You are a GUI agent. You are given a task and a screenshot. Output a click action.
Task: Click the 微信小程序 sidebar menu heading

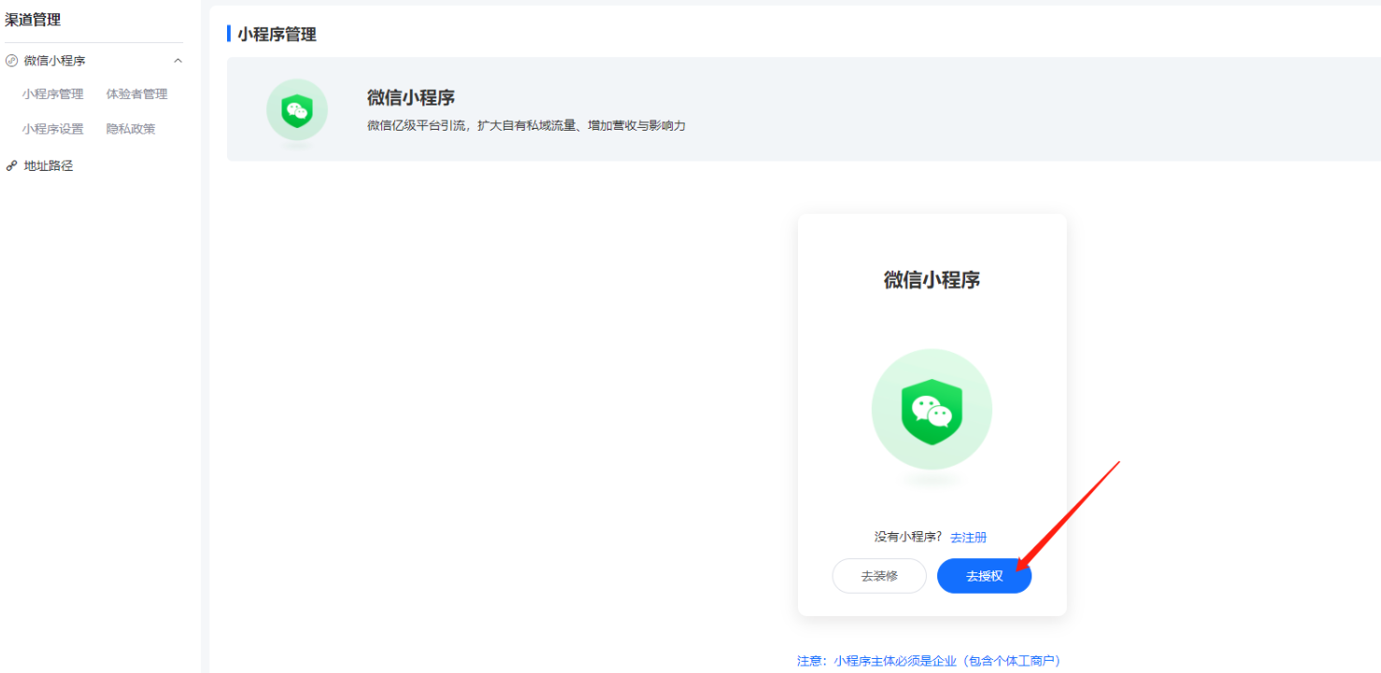point(54,61)
